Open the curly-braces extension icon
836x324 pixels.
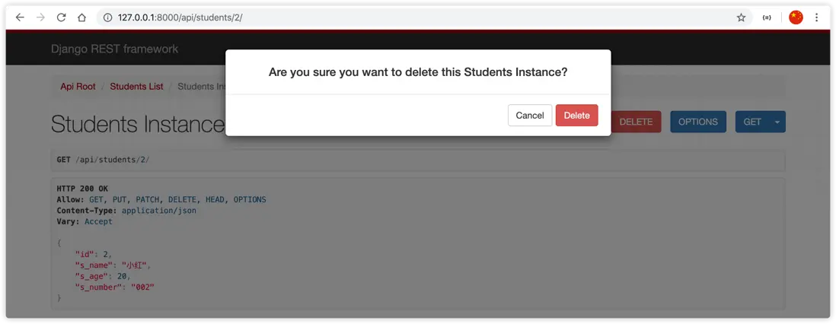pos(767,17)
